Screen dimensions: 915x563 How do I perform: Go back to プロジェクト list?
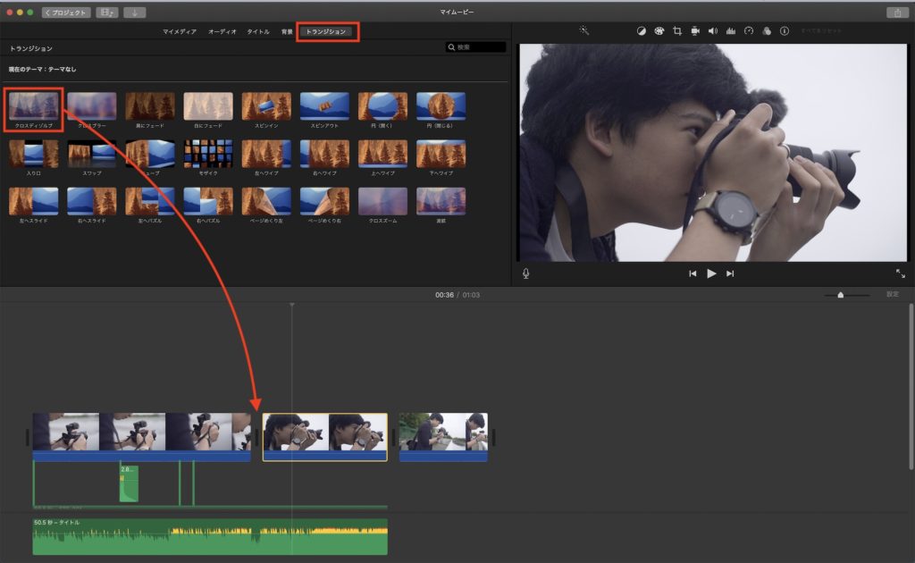click(66, 13)
